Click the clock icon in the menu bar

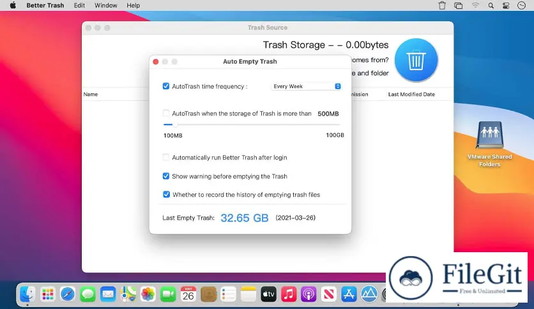click(x=521, y=6)
